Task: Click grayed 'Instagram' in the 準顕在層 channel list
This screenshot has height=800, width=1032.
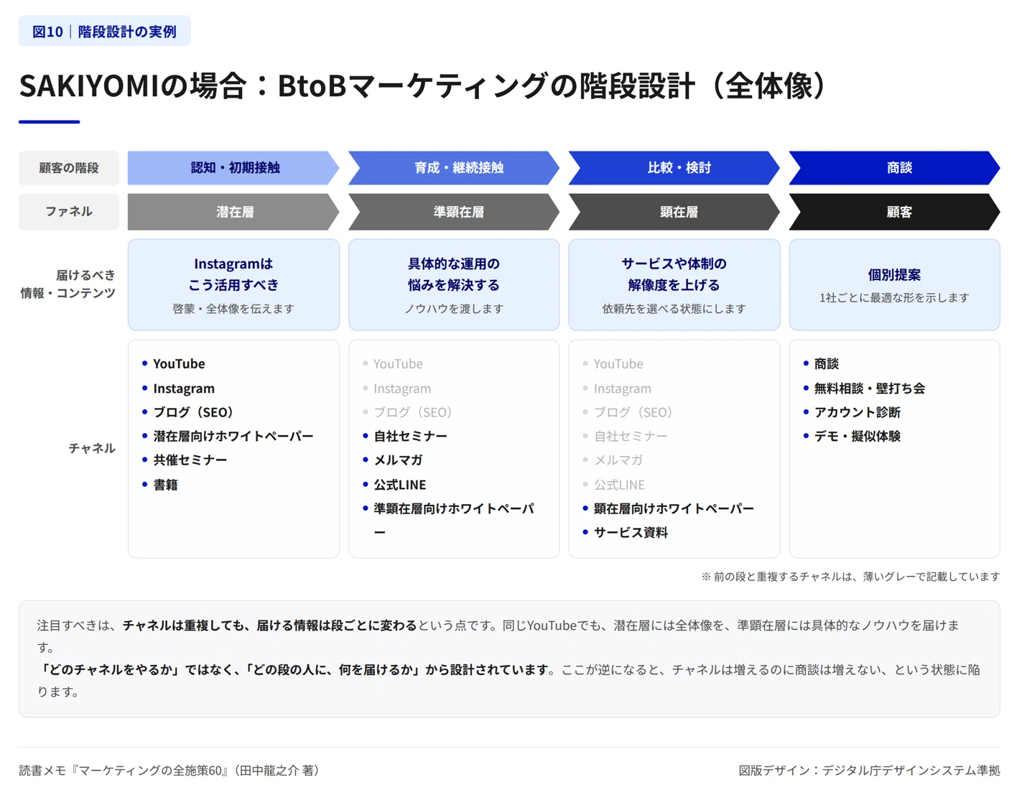Action: (402, 389)
